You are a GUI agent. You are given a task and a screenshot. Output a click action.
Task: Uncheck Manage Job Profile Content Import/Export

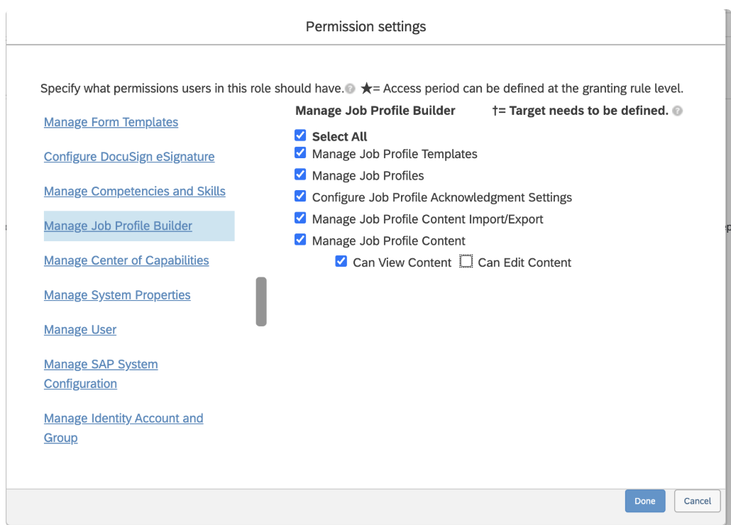pos(300,219)
